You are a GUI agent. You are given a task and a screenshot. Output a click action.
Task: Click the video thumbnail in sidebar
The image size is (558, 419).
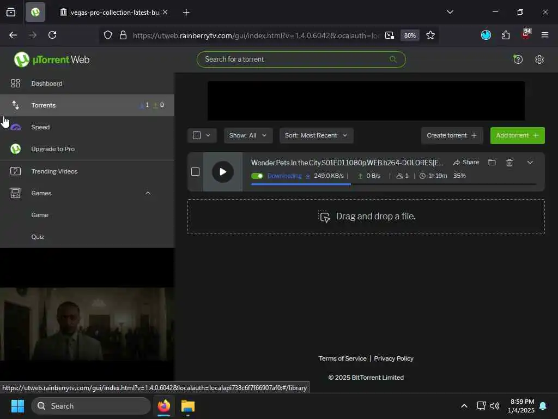87,324
